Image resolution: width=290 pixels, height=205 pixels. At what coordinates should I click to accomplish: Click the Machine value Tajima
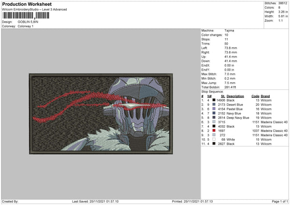coord(229,30)
